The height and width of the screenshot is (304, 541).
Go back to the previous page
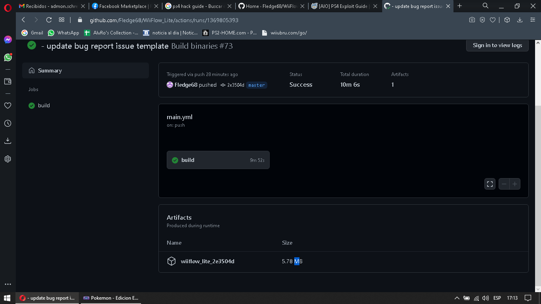[23, 20]
